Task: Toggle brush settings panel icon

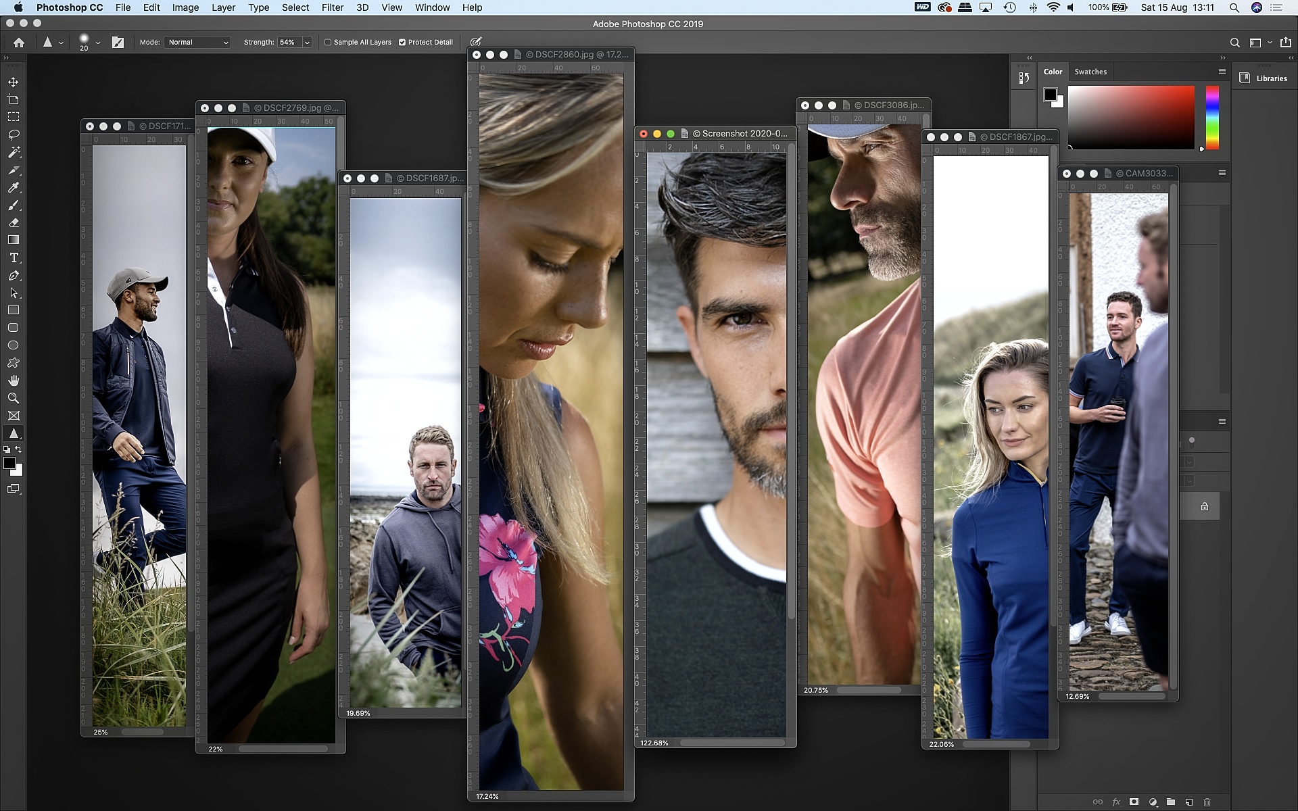Action: pos(118,42)
